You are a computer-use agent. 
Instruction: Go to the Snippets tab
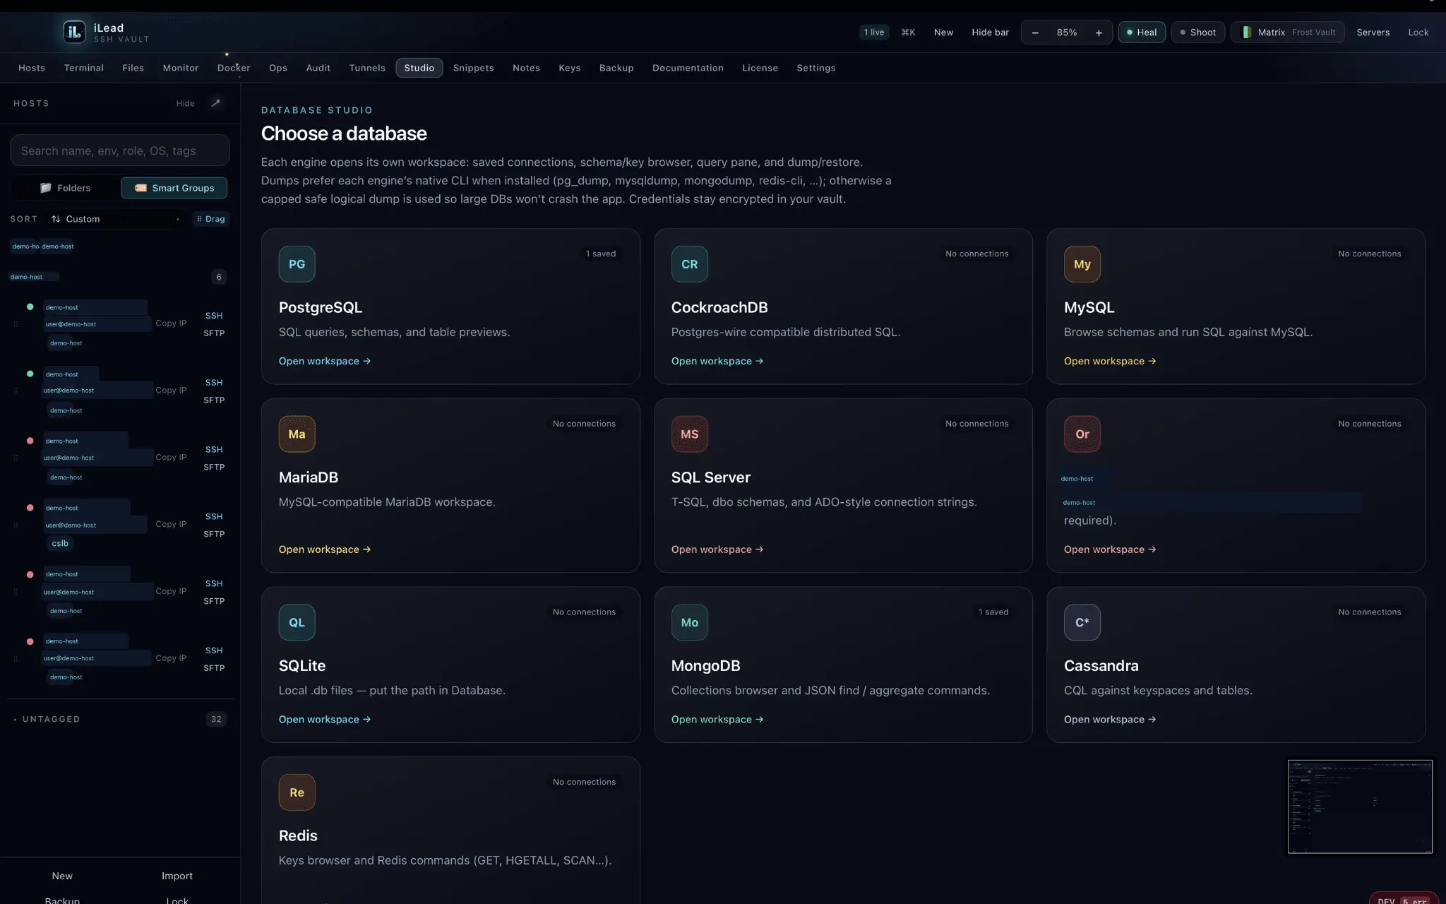click(x=473, y=68)
